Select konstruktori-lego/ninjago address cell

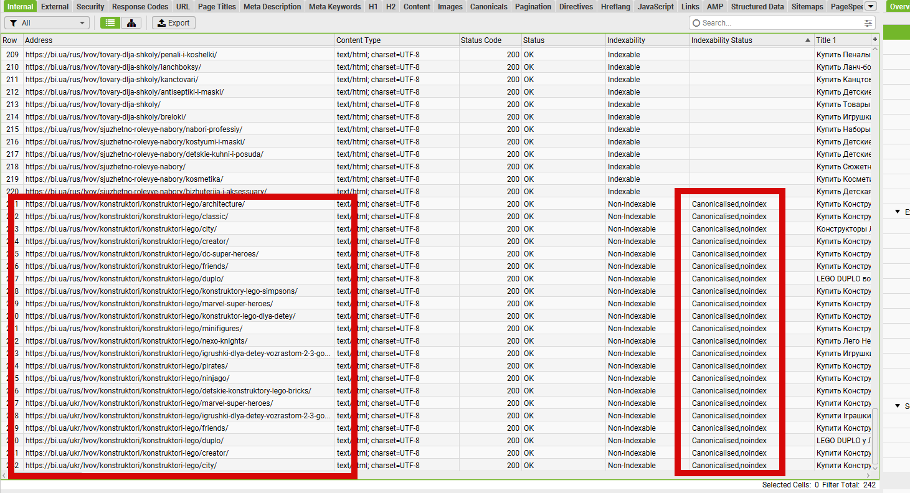pos(179,378)
